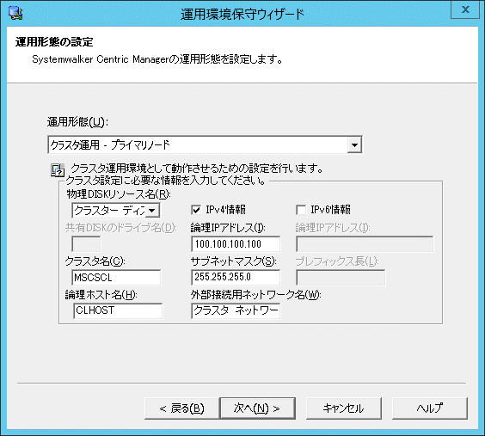
Task: Click the サブネットマスク(S) label
Action: [x=234, y=261]
